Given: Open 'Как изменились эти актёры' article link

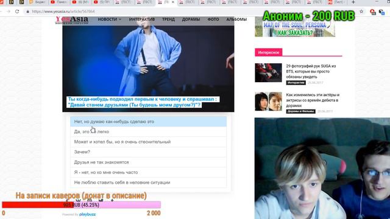Looking at the screenshot, I should click(313, 100).
